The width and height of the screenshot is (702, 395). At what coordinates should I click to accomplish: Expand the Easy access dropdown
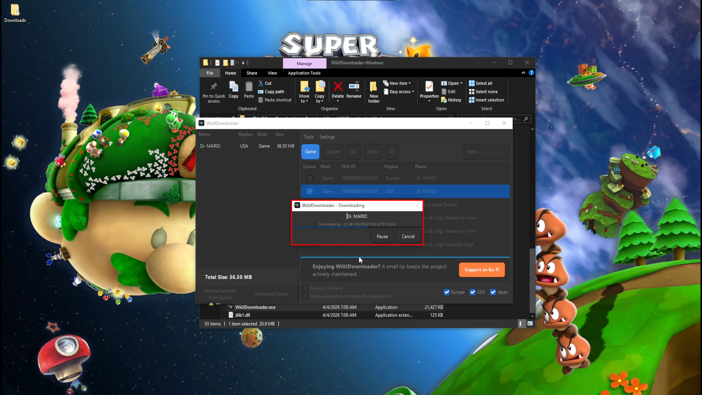[401, 92]
